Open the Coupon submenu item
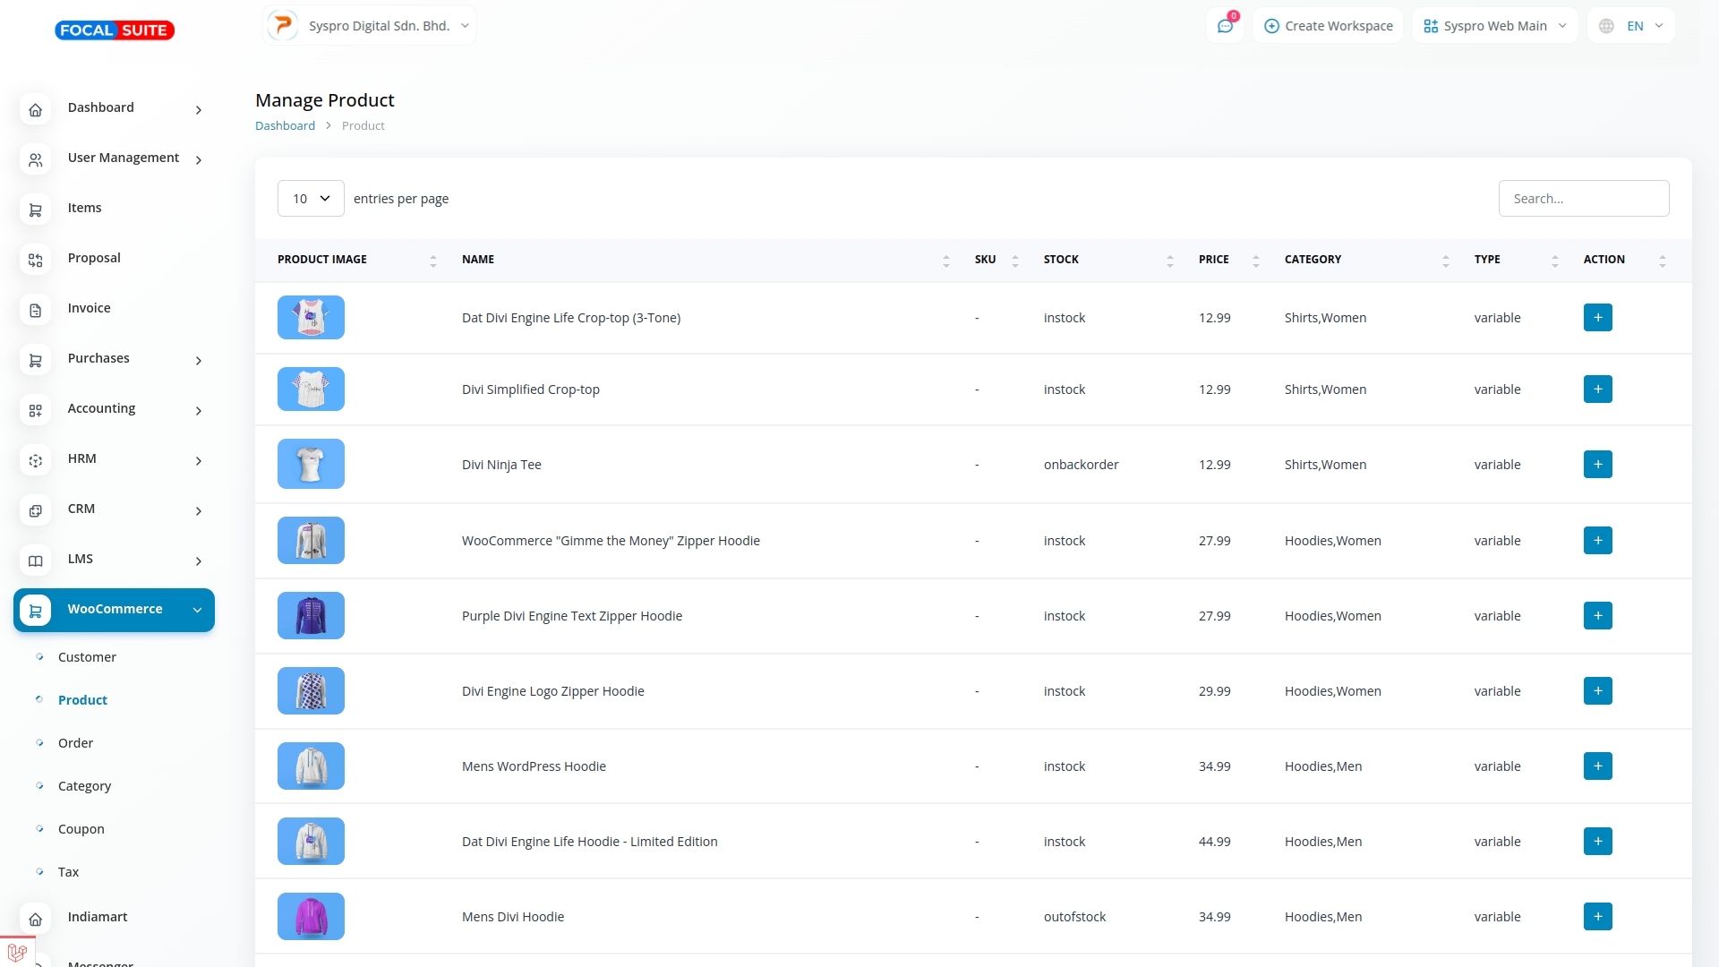 click(81, 829)
